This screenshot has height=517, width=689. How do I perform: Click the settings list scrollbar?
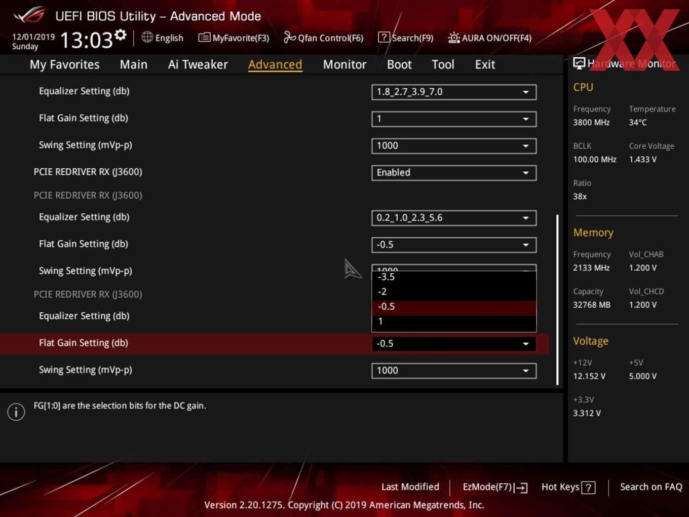557,300
